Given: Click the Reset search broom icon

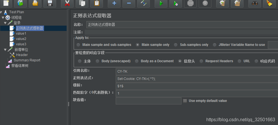Looking at the screenshot, I should pyautogui.click(x=270, y=3).
